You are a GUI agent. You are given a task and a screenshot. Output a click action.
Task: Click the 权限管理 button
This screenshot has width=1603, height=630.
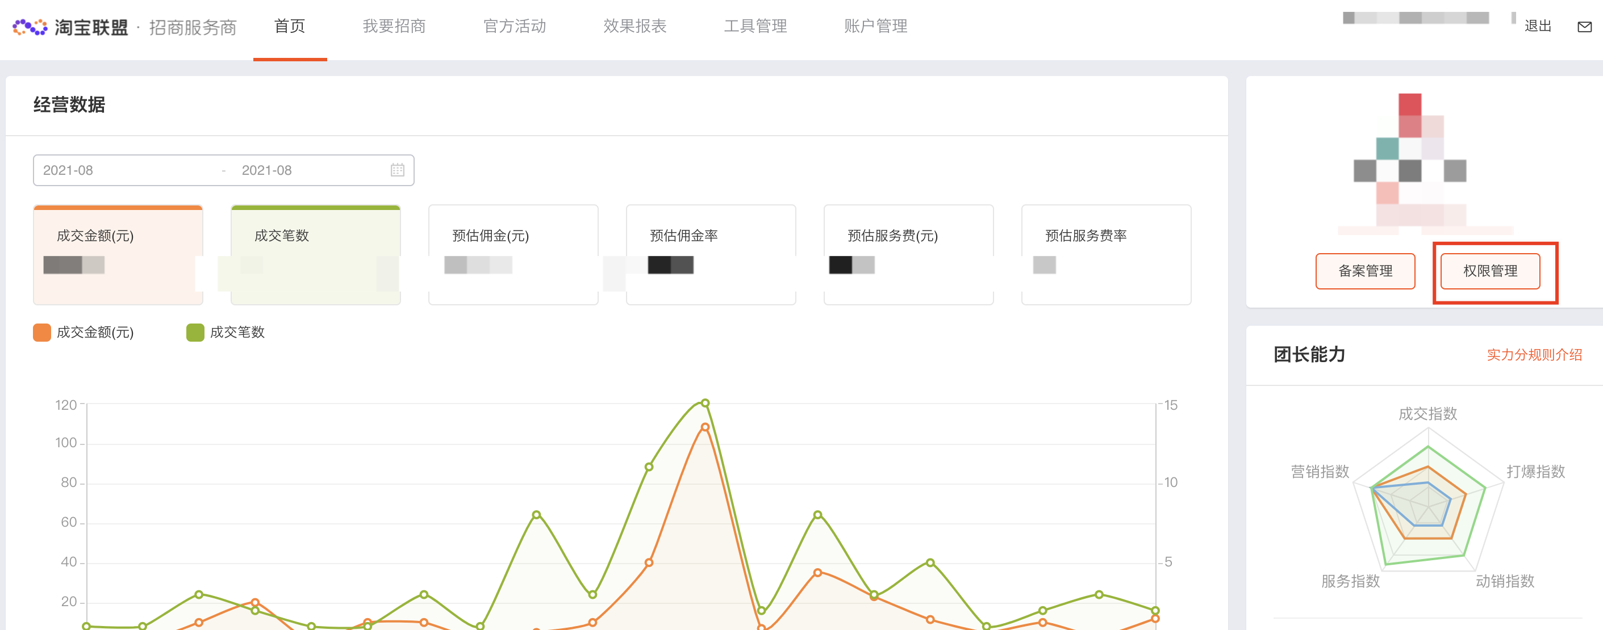(1491, 271)
